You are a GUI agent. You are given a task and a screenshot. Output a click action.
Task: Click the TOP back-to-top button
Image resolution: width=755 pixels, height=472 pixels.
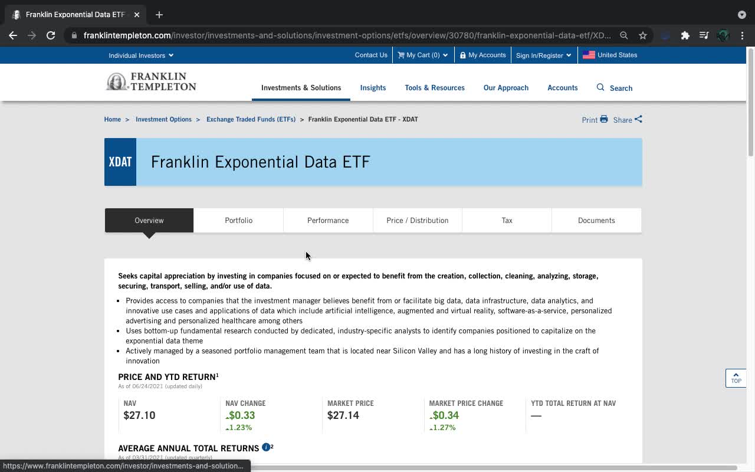[736, 378]
